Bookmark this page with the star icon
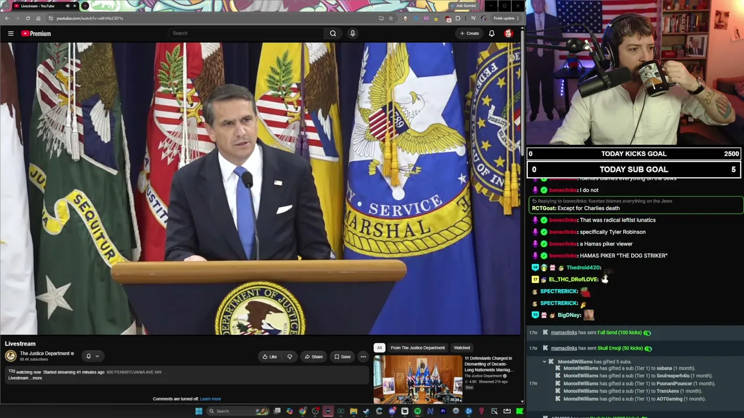 (x=391, y=18)
